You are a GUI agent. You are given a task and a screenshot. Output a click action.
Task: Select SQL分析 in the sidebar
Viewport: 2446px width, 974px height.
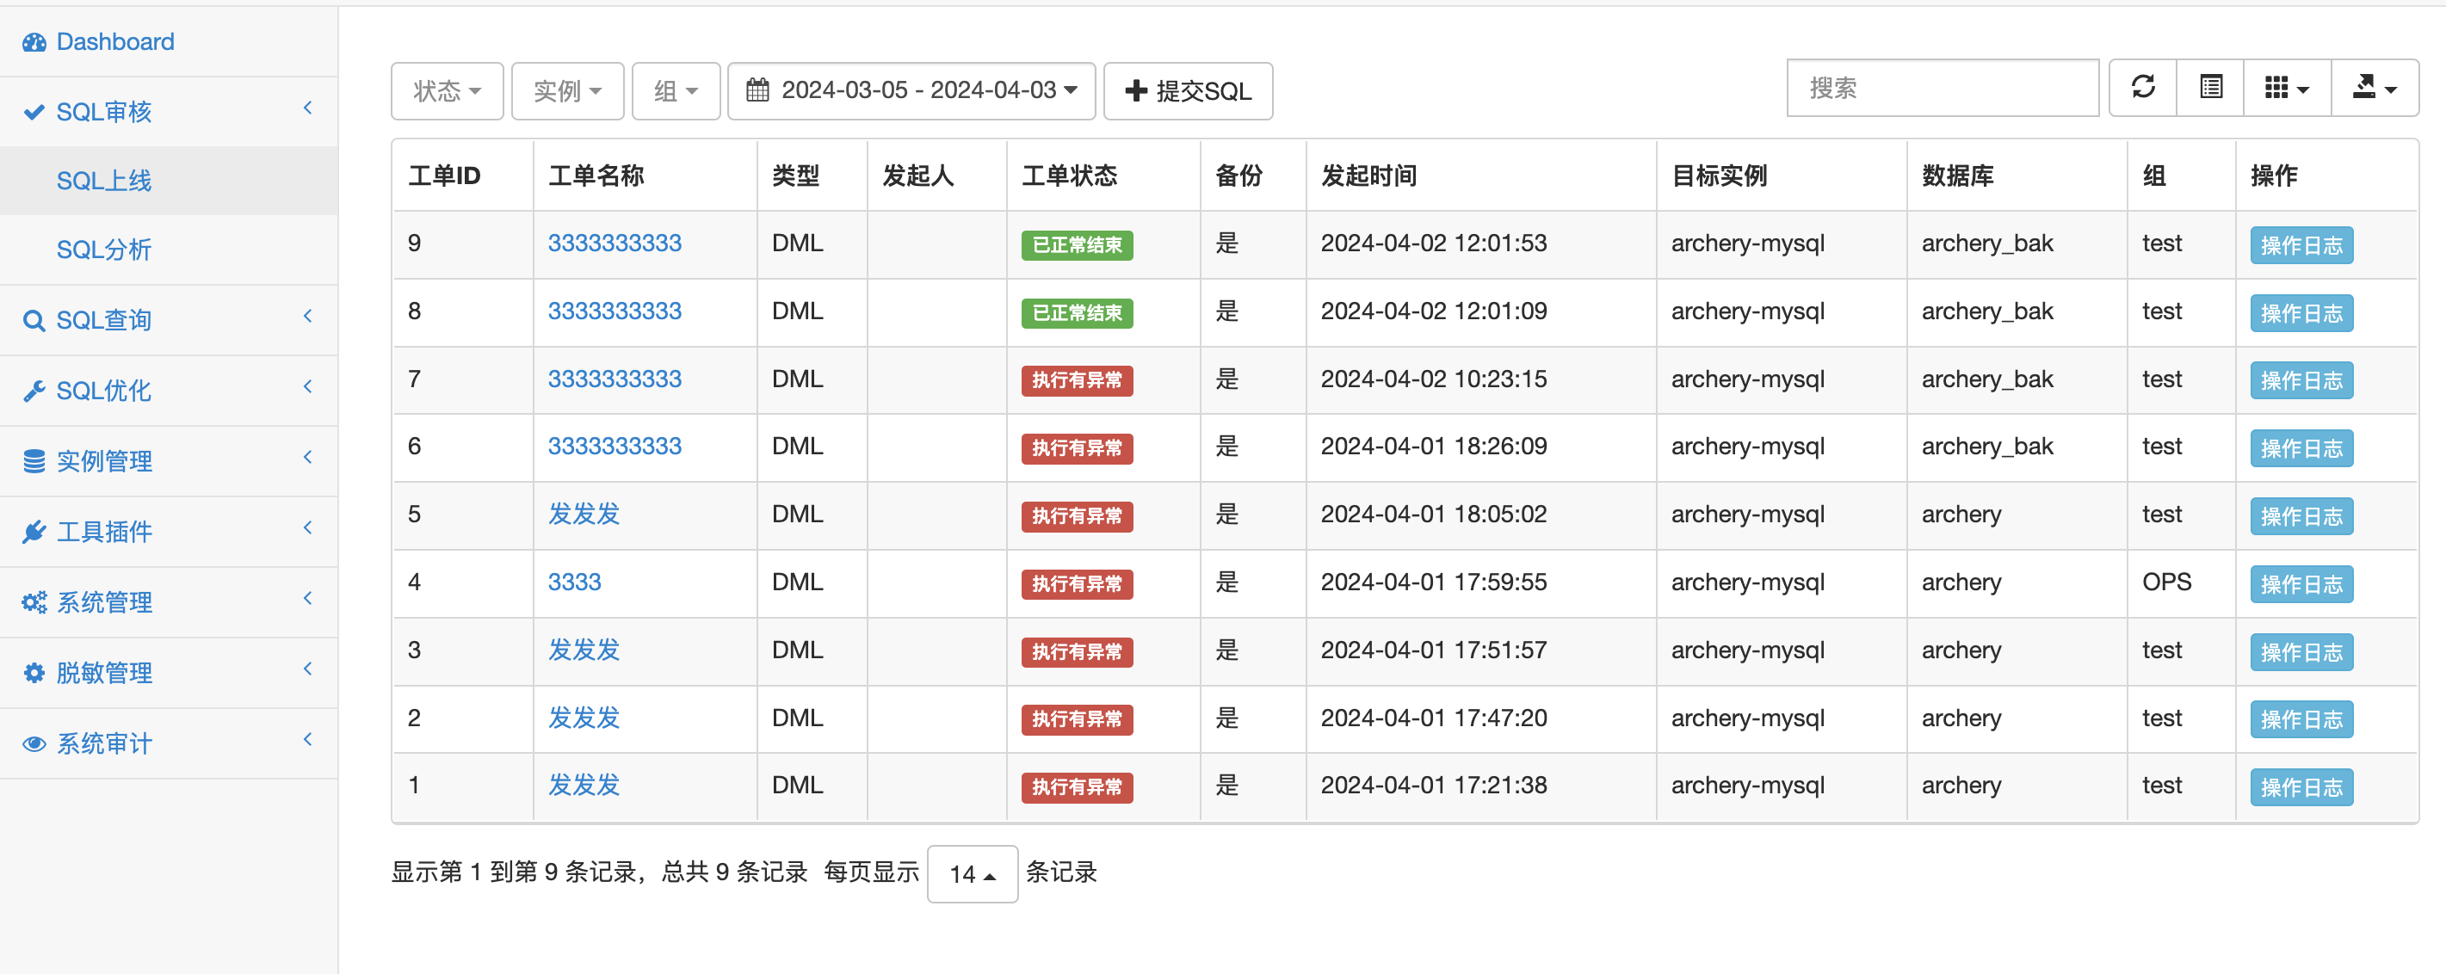pyautogui.click(x=103, y=250)
